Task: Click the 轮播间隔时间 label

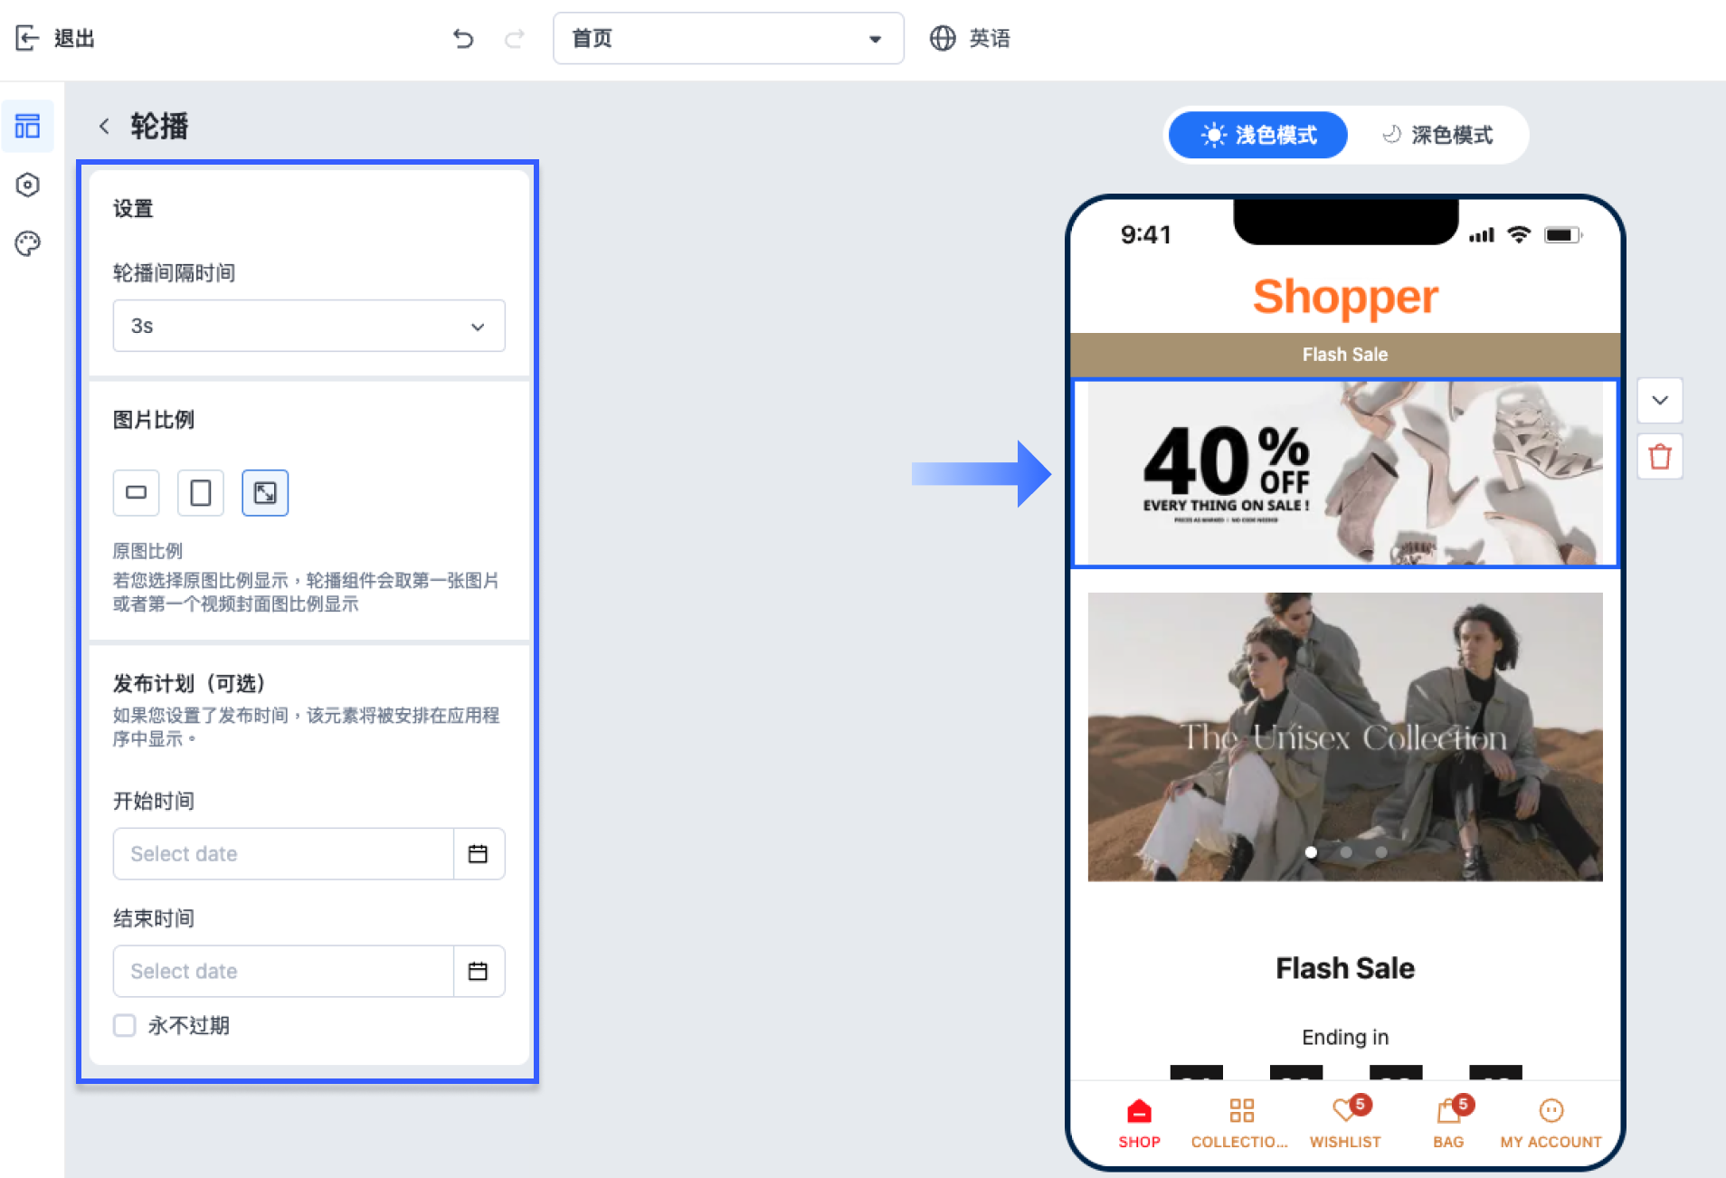Action: click(x=175, y=272)
